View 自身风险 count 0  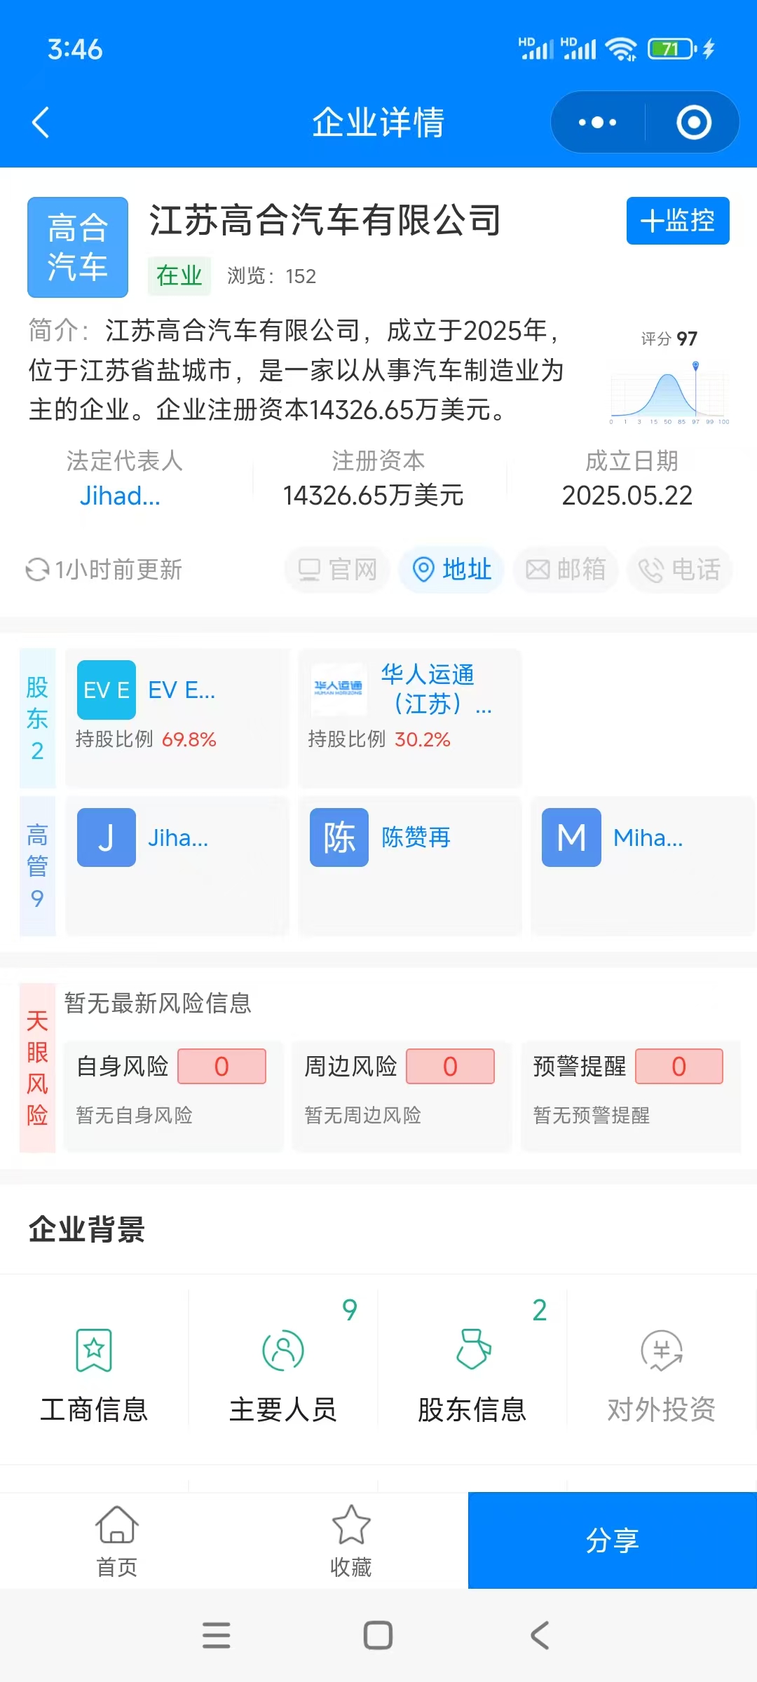(x=221, y=1067)
